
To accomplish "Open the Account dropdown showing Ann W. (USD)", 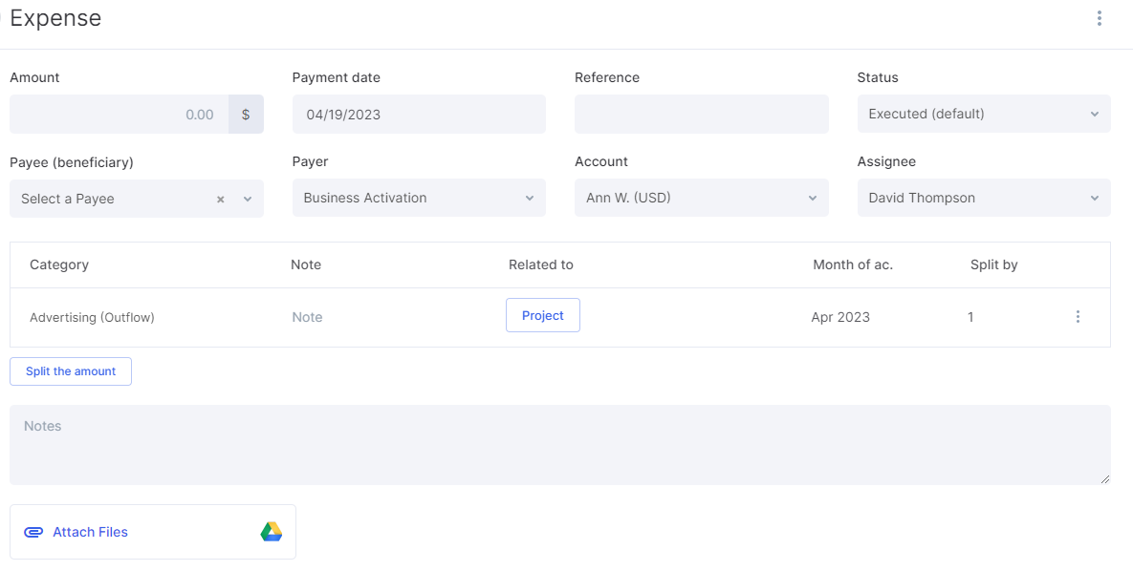I will [701, 198].
